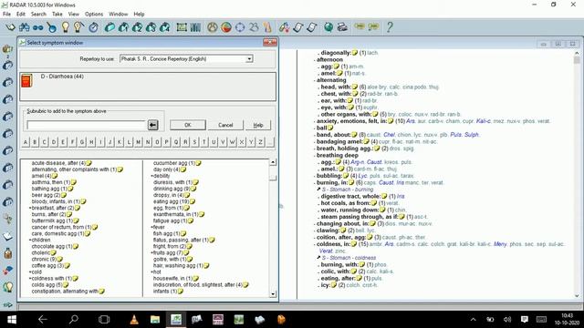This screenshot has height=328, width=584.
Task: Open the Repertory to use dropdown
Action: pos(249,58)
